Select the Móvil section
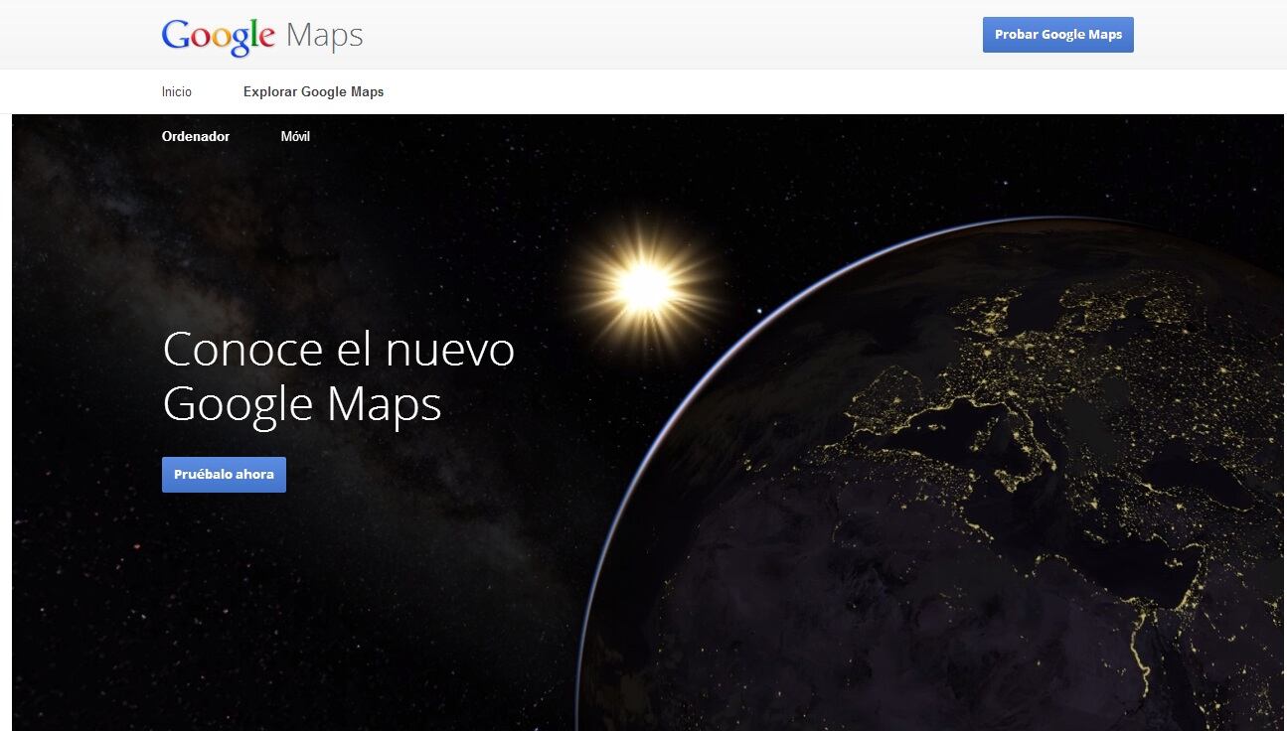The image size is (1287, 731). 295,136
